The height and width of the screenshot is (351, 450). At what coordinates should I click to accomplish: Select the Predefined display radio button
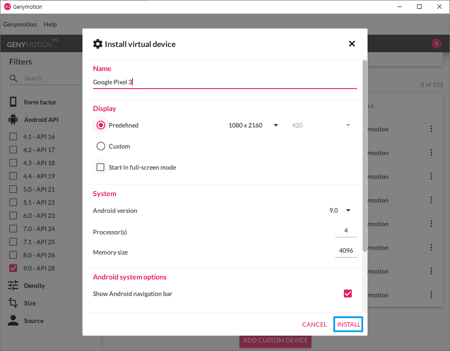(101, 125)
